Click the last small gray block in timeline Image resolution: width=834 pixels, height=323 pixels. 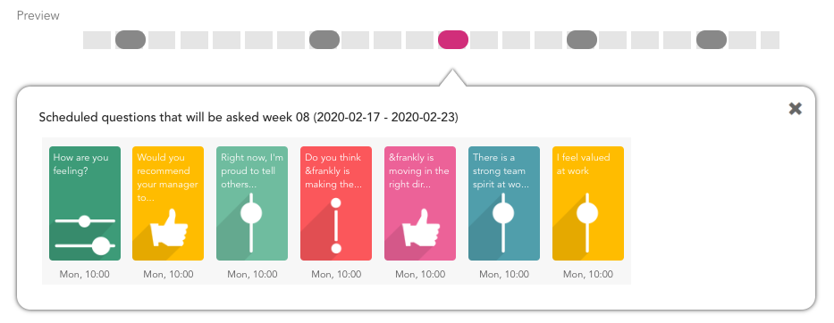pos(770,40)
